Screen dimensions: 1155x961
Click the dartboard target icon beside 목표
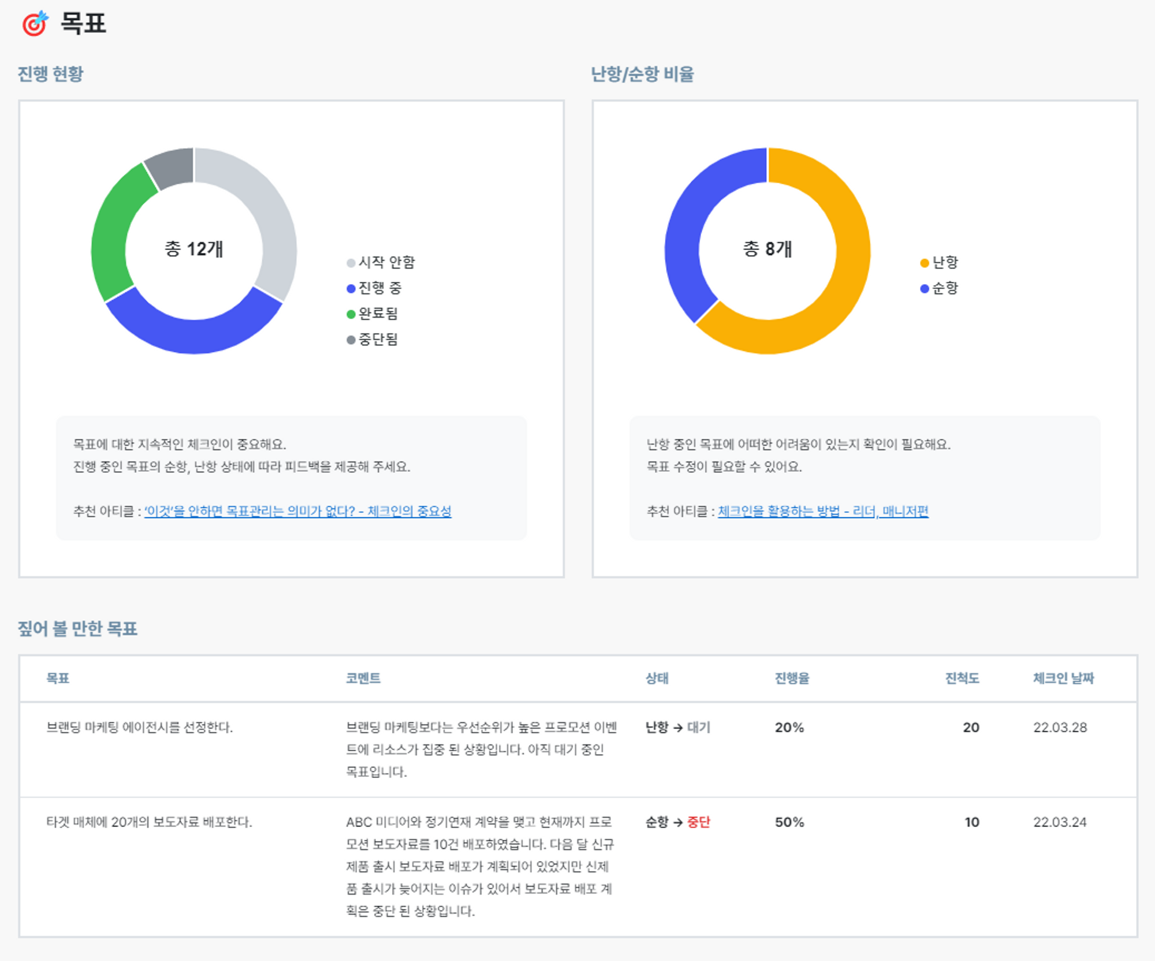pos(36,24)
